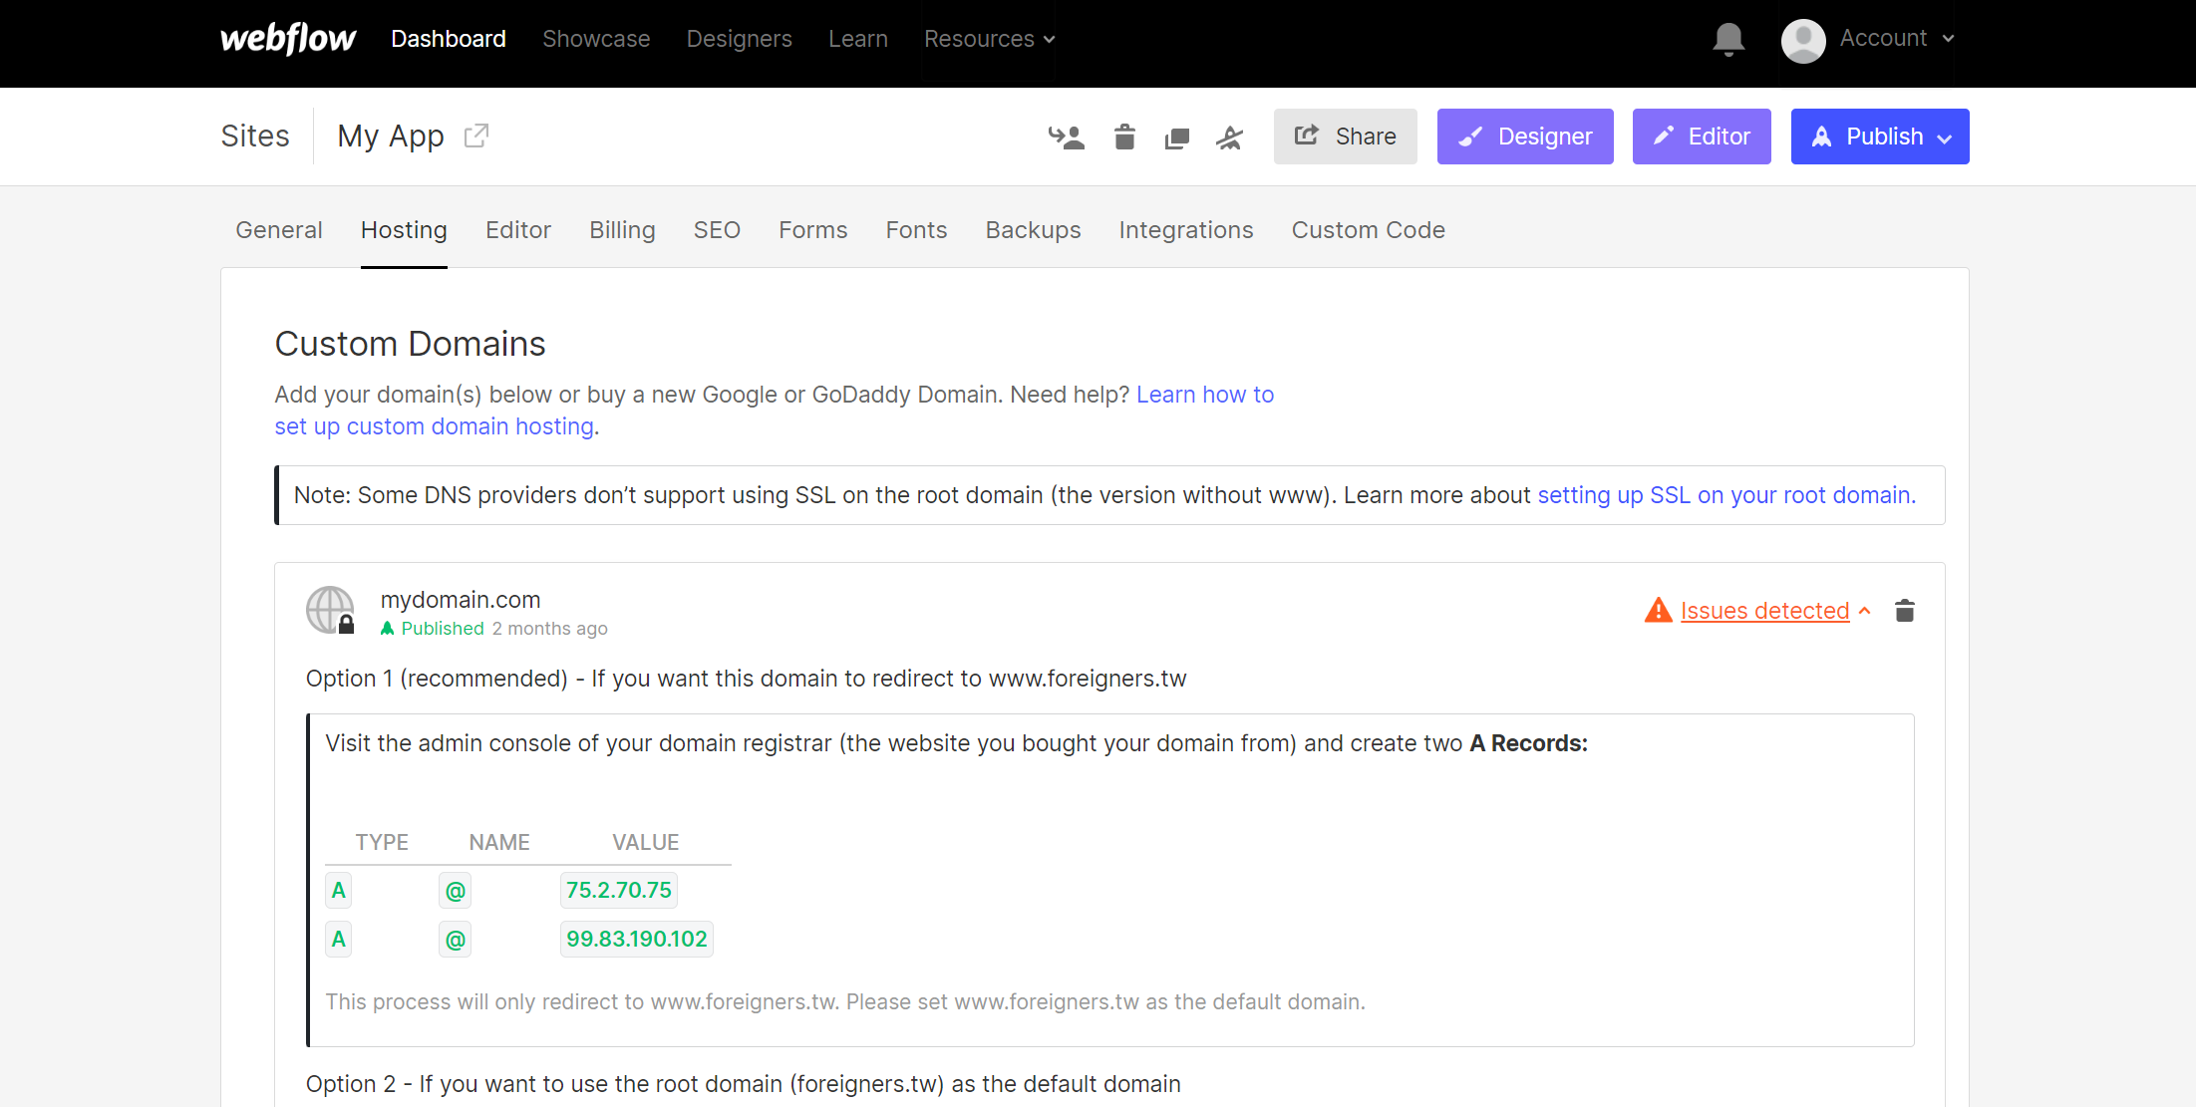The height and width of the screenshot is (1107, 2196).
Task: Open the Integrations tab
Action: (x=1186, y=230)
